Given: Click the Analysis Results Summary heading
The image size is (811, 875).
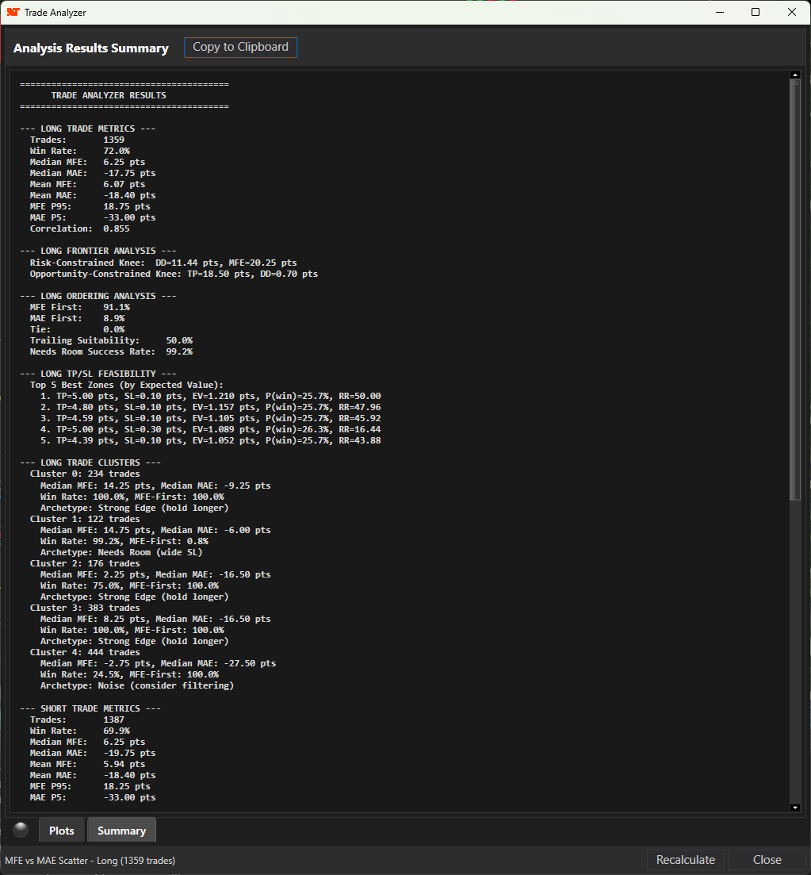Looking at the screenshot, I should coord(91,48).
